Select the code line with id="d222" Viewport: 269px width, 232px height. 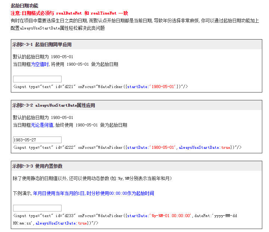tap(127, 147)
